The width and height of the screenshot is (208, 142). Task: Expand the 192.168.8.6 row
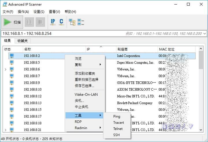[x=5, y=69]
